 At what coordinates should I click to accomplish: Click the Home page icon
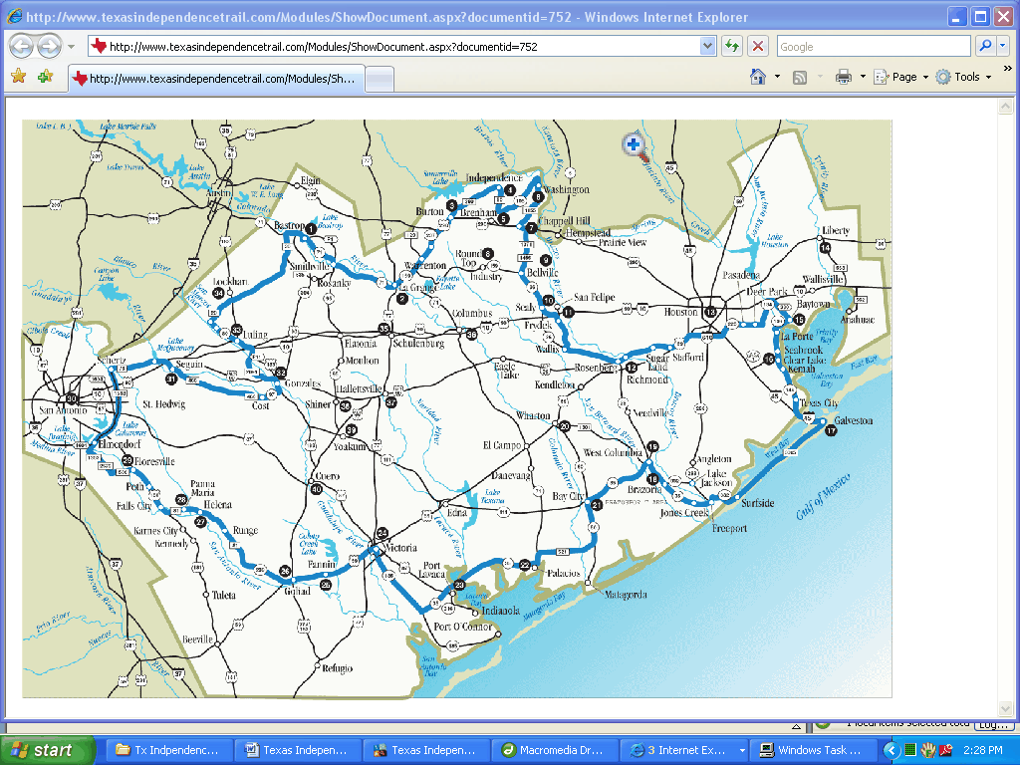click(758, 77)
